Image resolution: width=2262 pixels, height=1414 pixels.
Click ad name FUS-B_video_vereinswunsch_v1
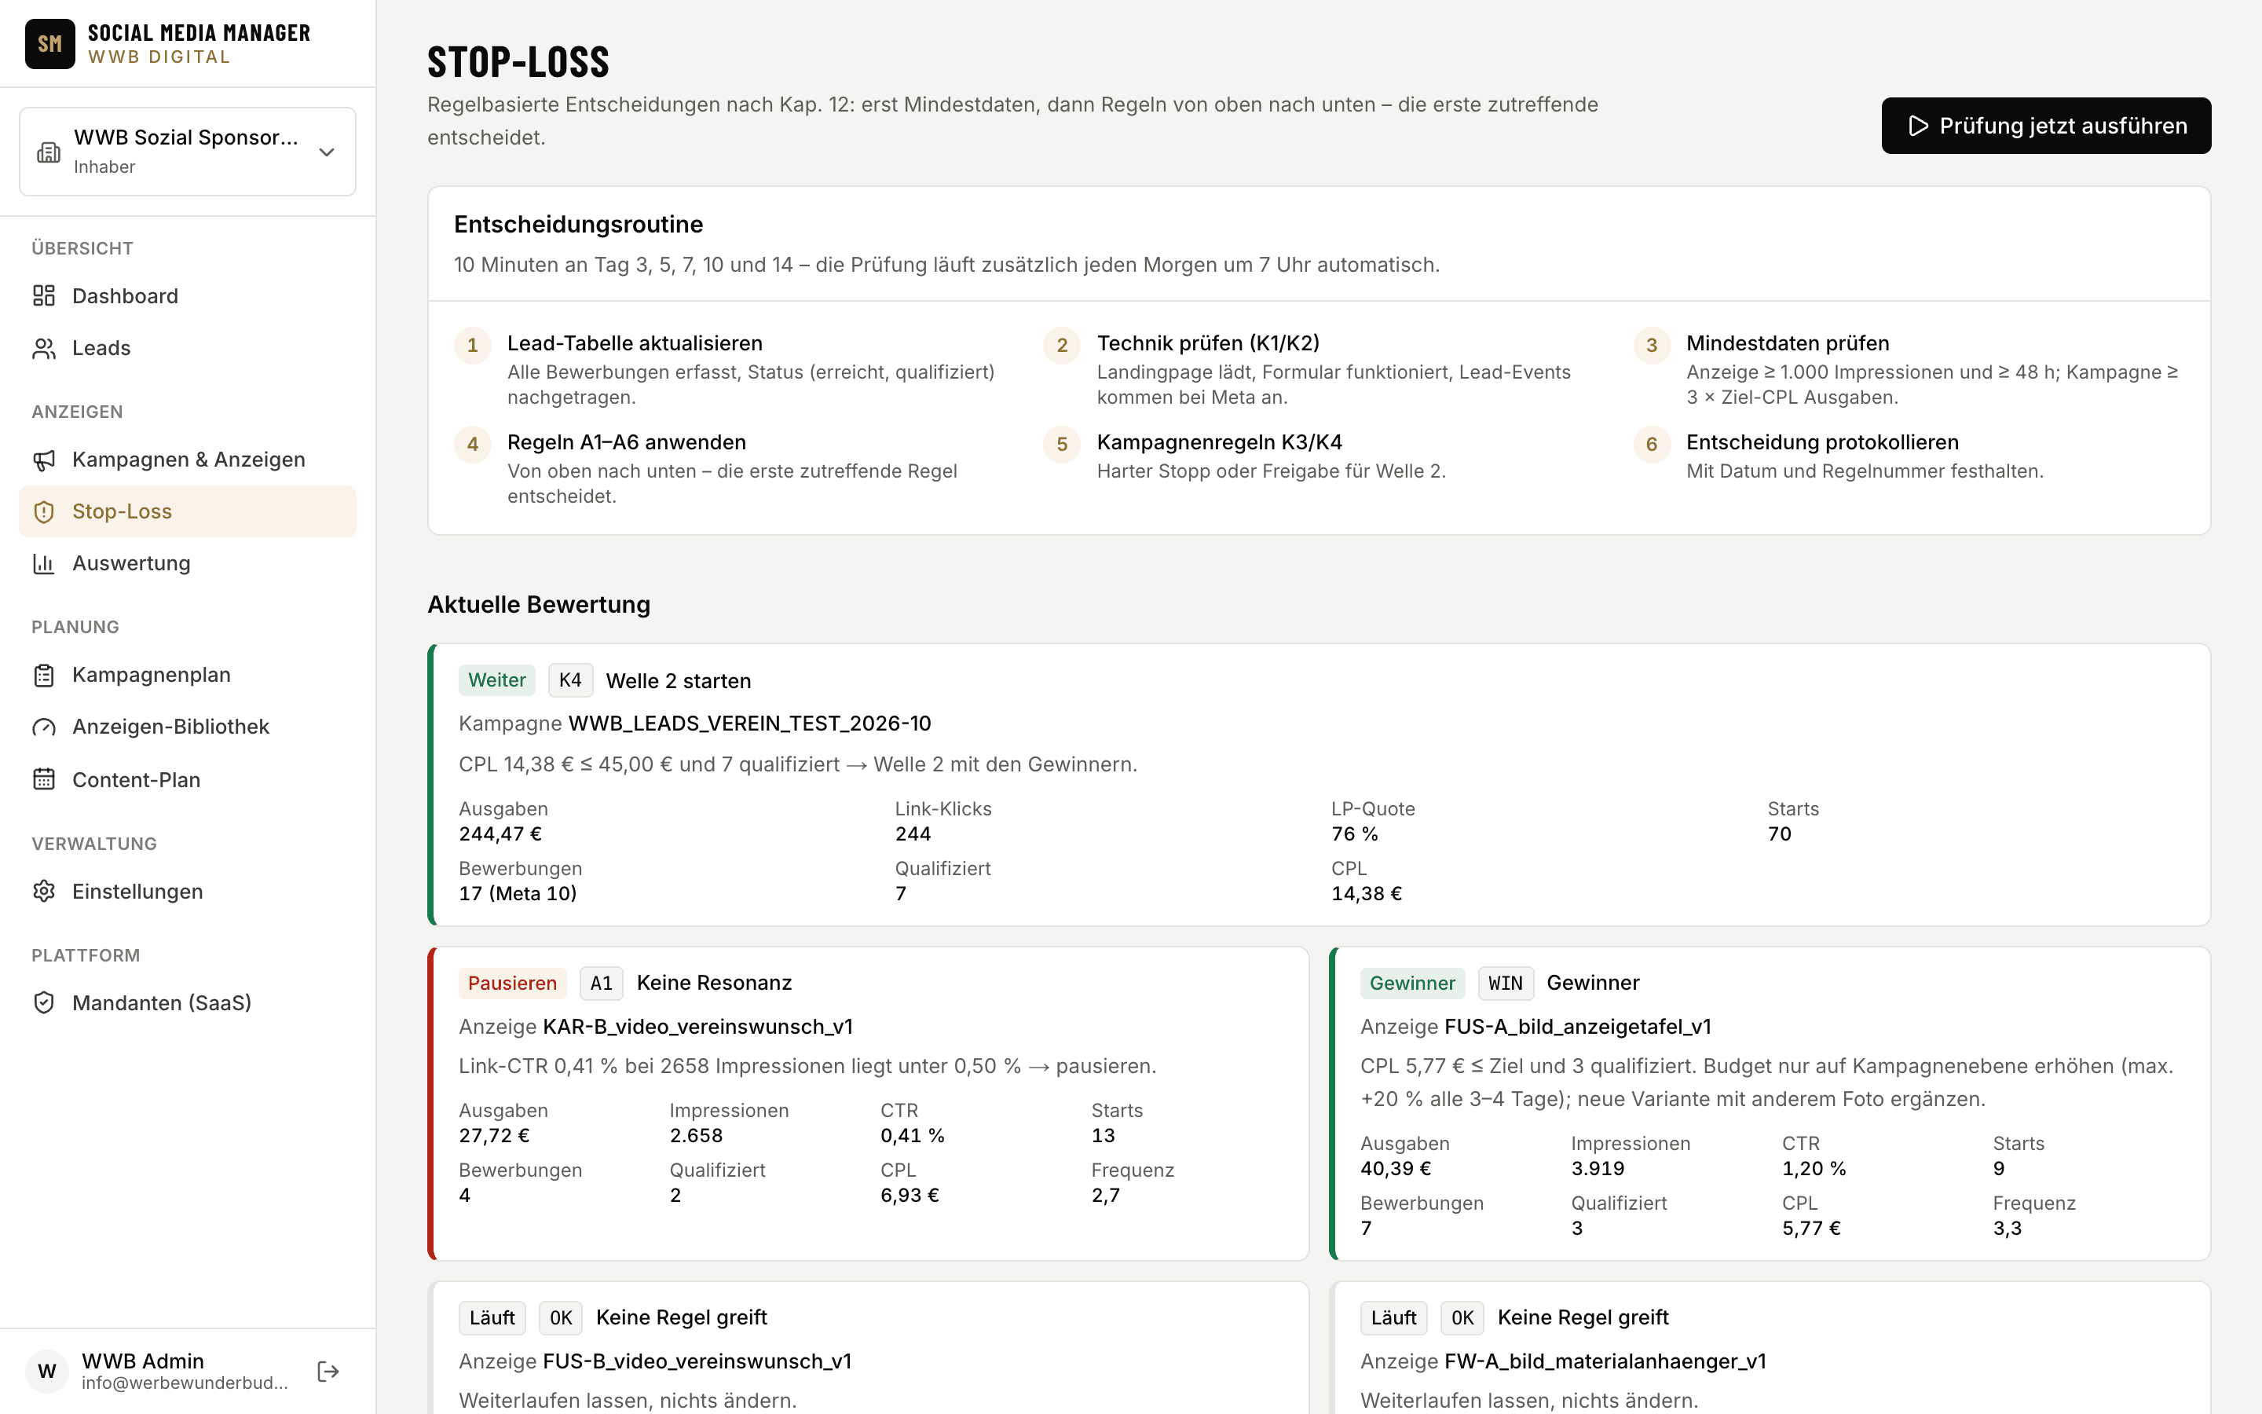[697, 1361]
